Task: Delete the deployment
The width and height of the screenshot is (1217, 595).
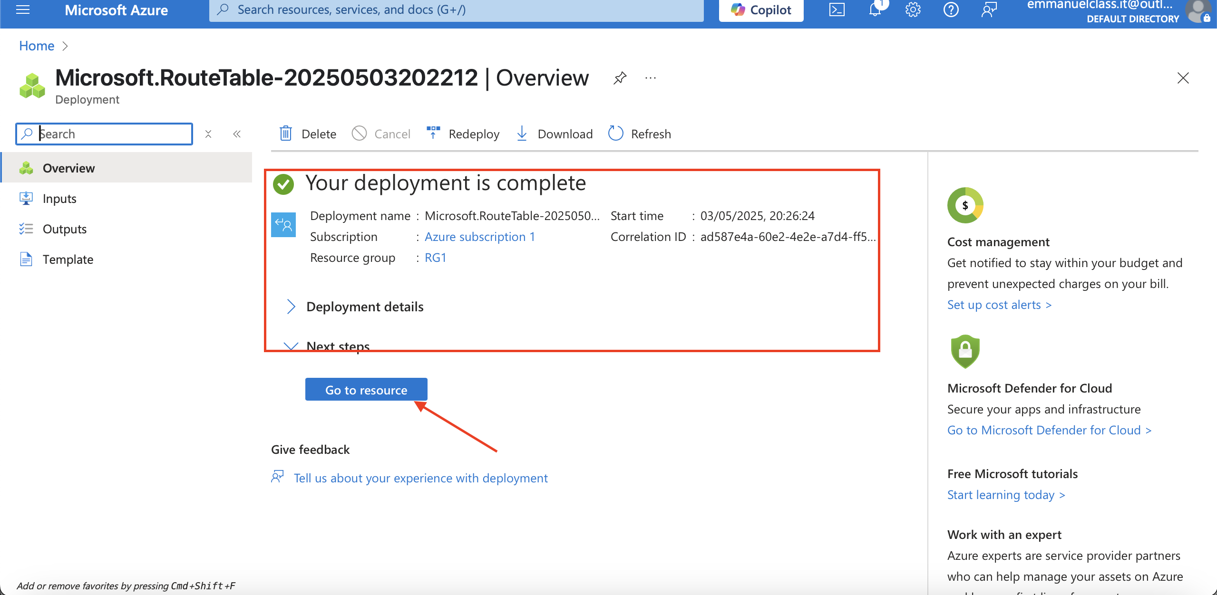Action: pos(308,134)
